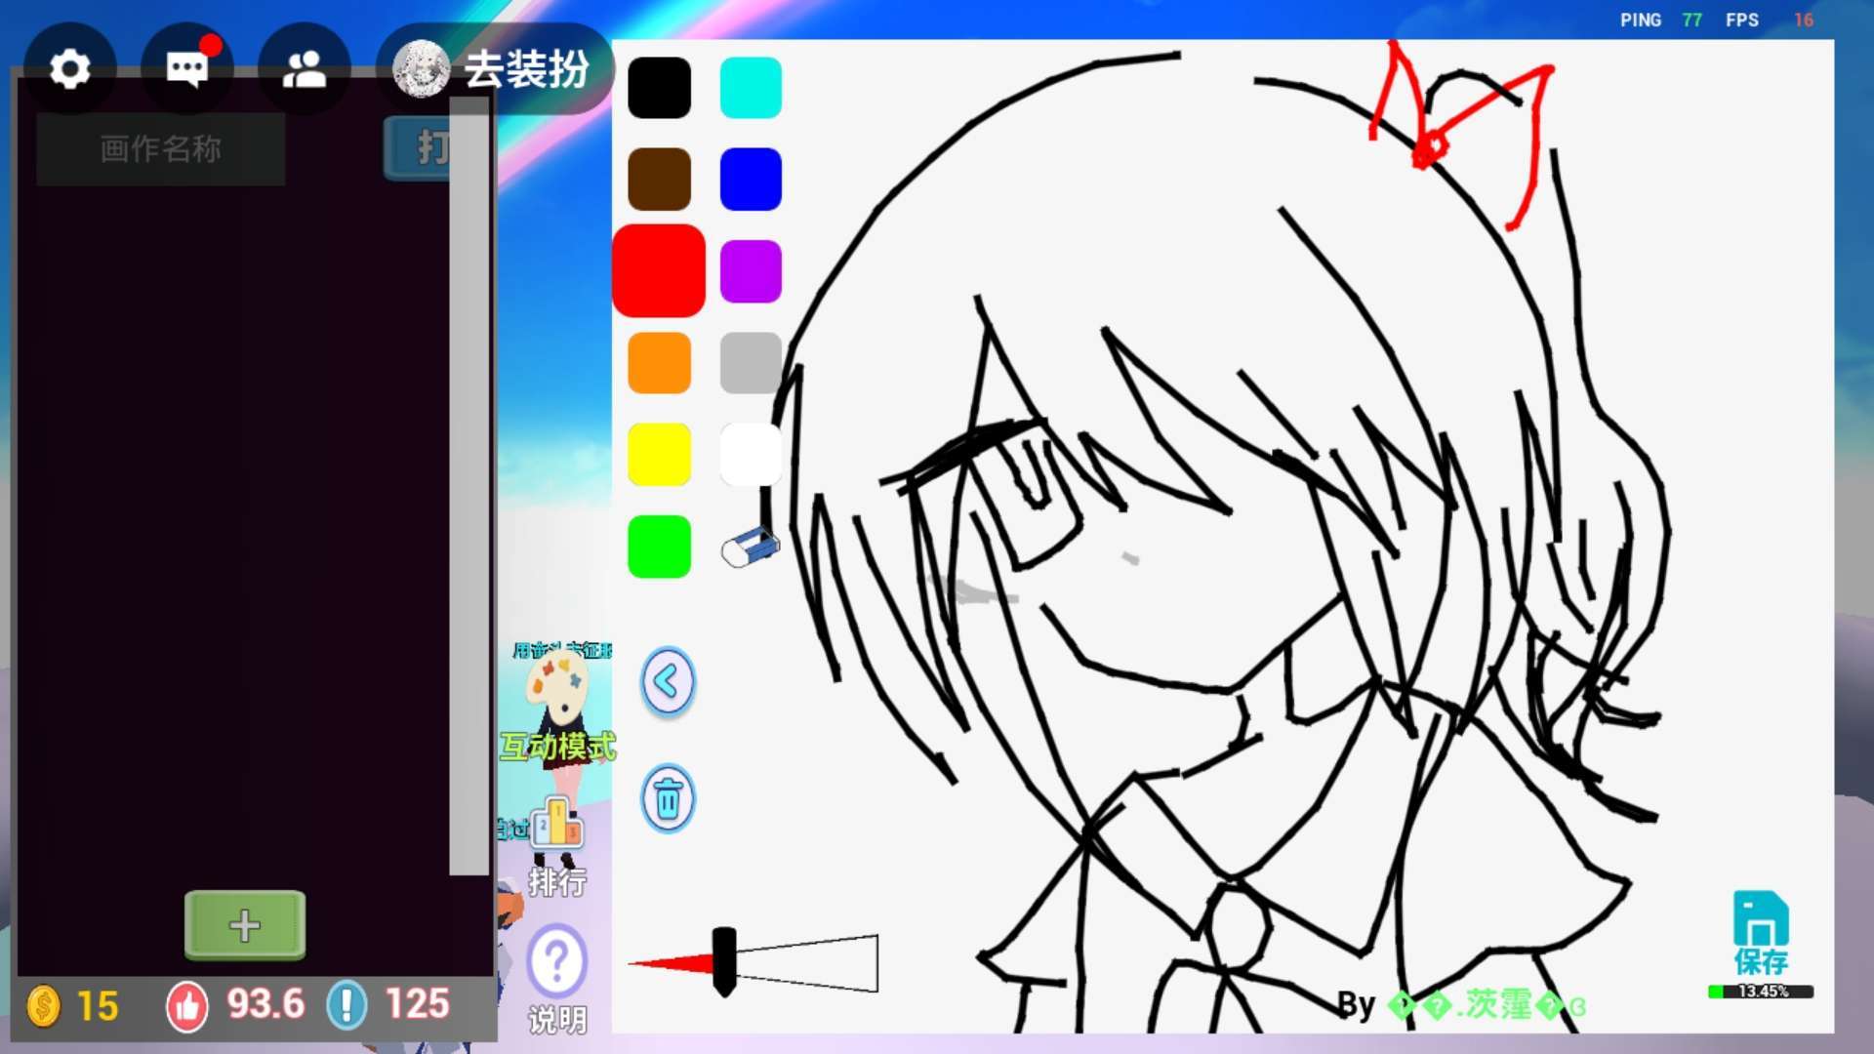The image size is (1874, 1054).
Task: Open the settings gear icon
Action: 69,69
